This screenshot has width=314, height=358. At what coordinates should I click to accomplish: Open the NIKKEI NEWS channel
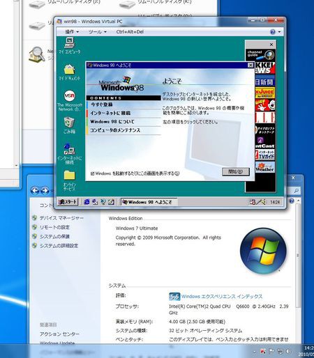pyautogui.click(x=265, y=68)
